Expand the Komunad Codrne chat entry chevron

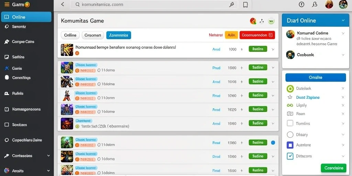[x=343, y=33]
